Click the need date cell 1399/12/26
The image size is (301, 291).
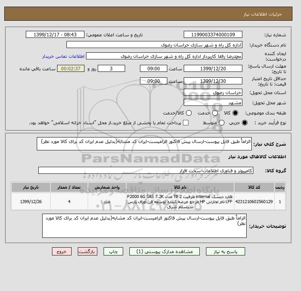(31, 202)
